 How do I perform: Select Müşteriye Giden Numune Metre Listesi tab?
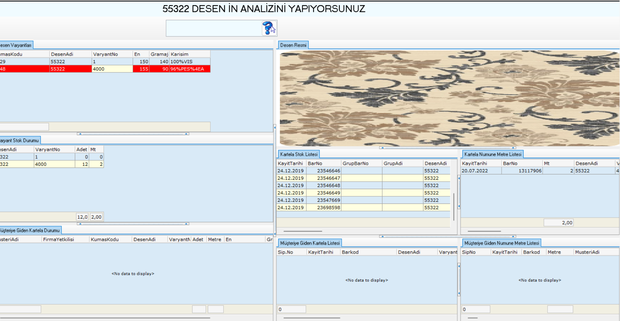point(501,243)
